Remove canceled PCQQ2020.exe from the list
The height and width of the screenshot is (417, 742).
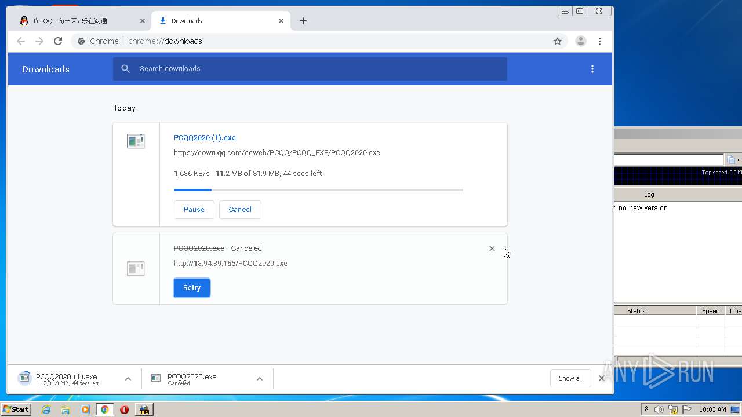tap(492, 248)
